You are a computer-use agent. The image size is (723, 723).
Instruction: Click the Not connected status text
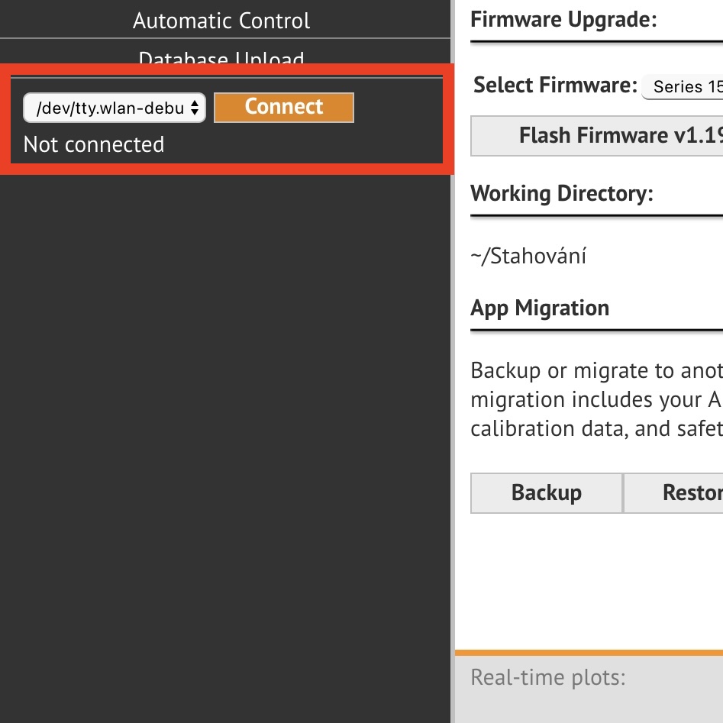coord(94,144)
